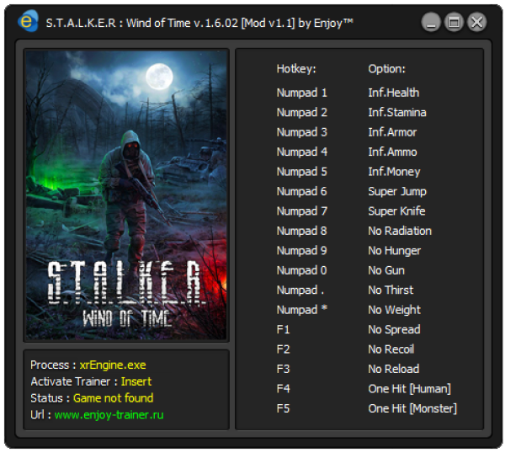The image size is (505, 453).
Task: Click the 'Numpad 6' hotkey label
Action: pyautogui.click(x=302, y=191)
